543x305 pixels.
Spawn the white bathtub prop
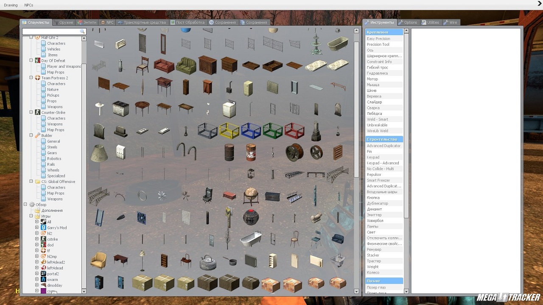[250, 239]
